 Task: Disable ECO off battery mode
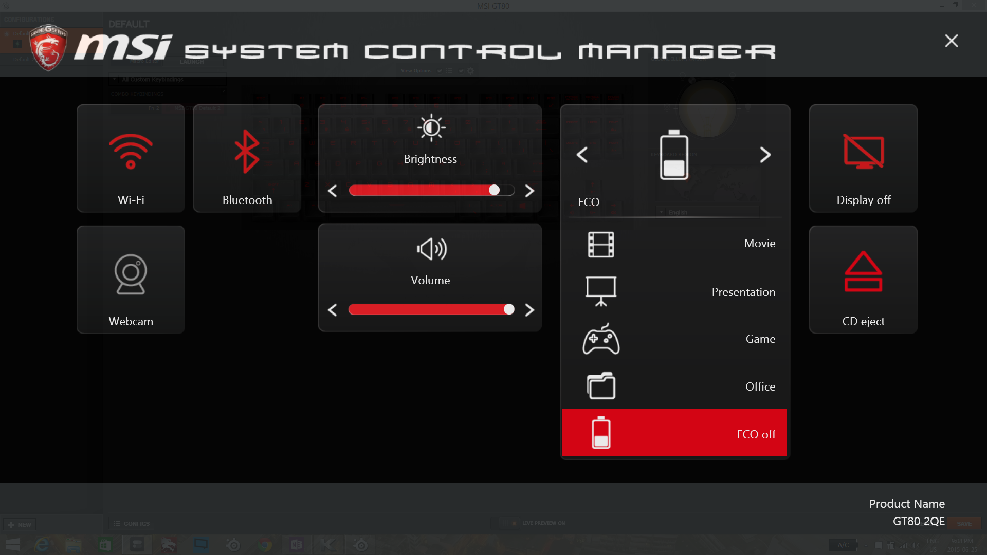click(675, 434)
